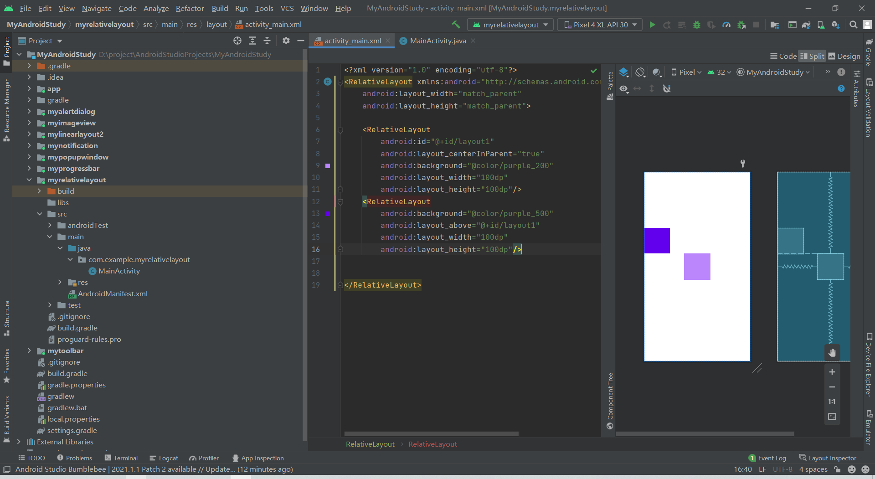
Task: Open the Terminal tool window
Action: click(x=121, y=458)
